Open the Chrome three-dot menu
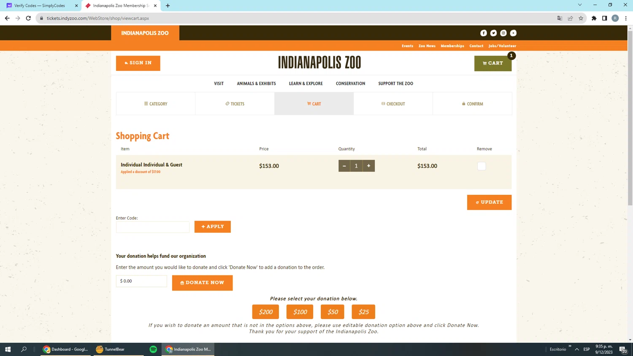The image size is (633, 356). point(626,18)
